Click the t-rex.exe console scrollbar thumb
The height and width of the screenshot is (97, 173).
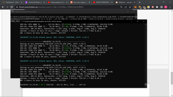click(x=146, y=84)
